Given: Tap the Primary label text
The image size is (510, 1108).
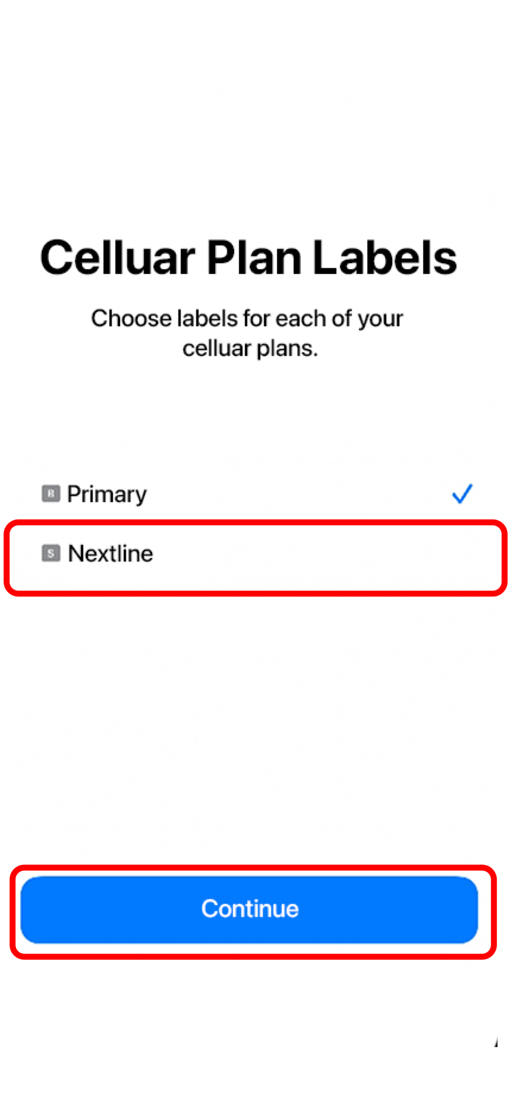Looking at the screenshot, I should pos(106,494).
